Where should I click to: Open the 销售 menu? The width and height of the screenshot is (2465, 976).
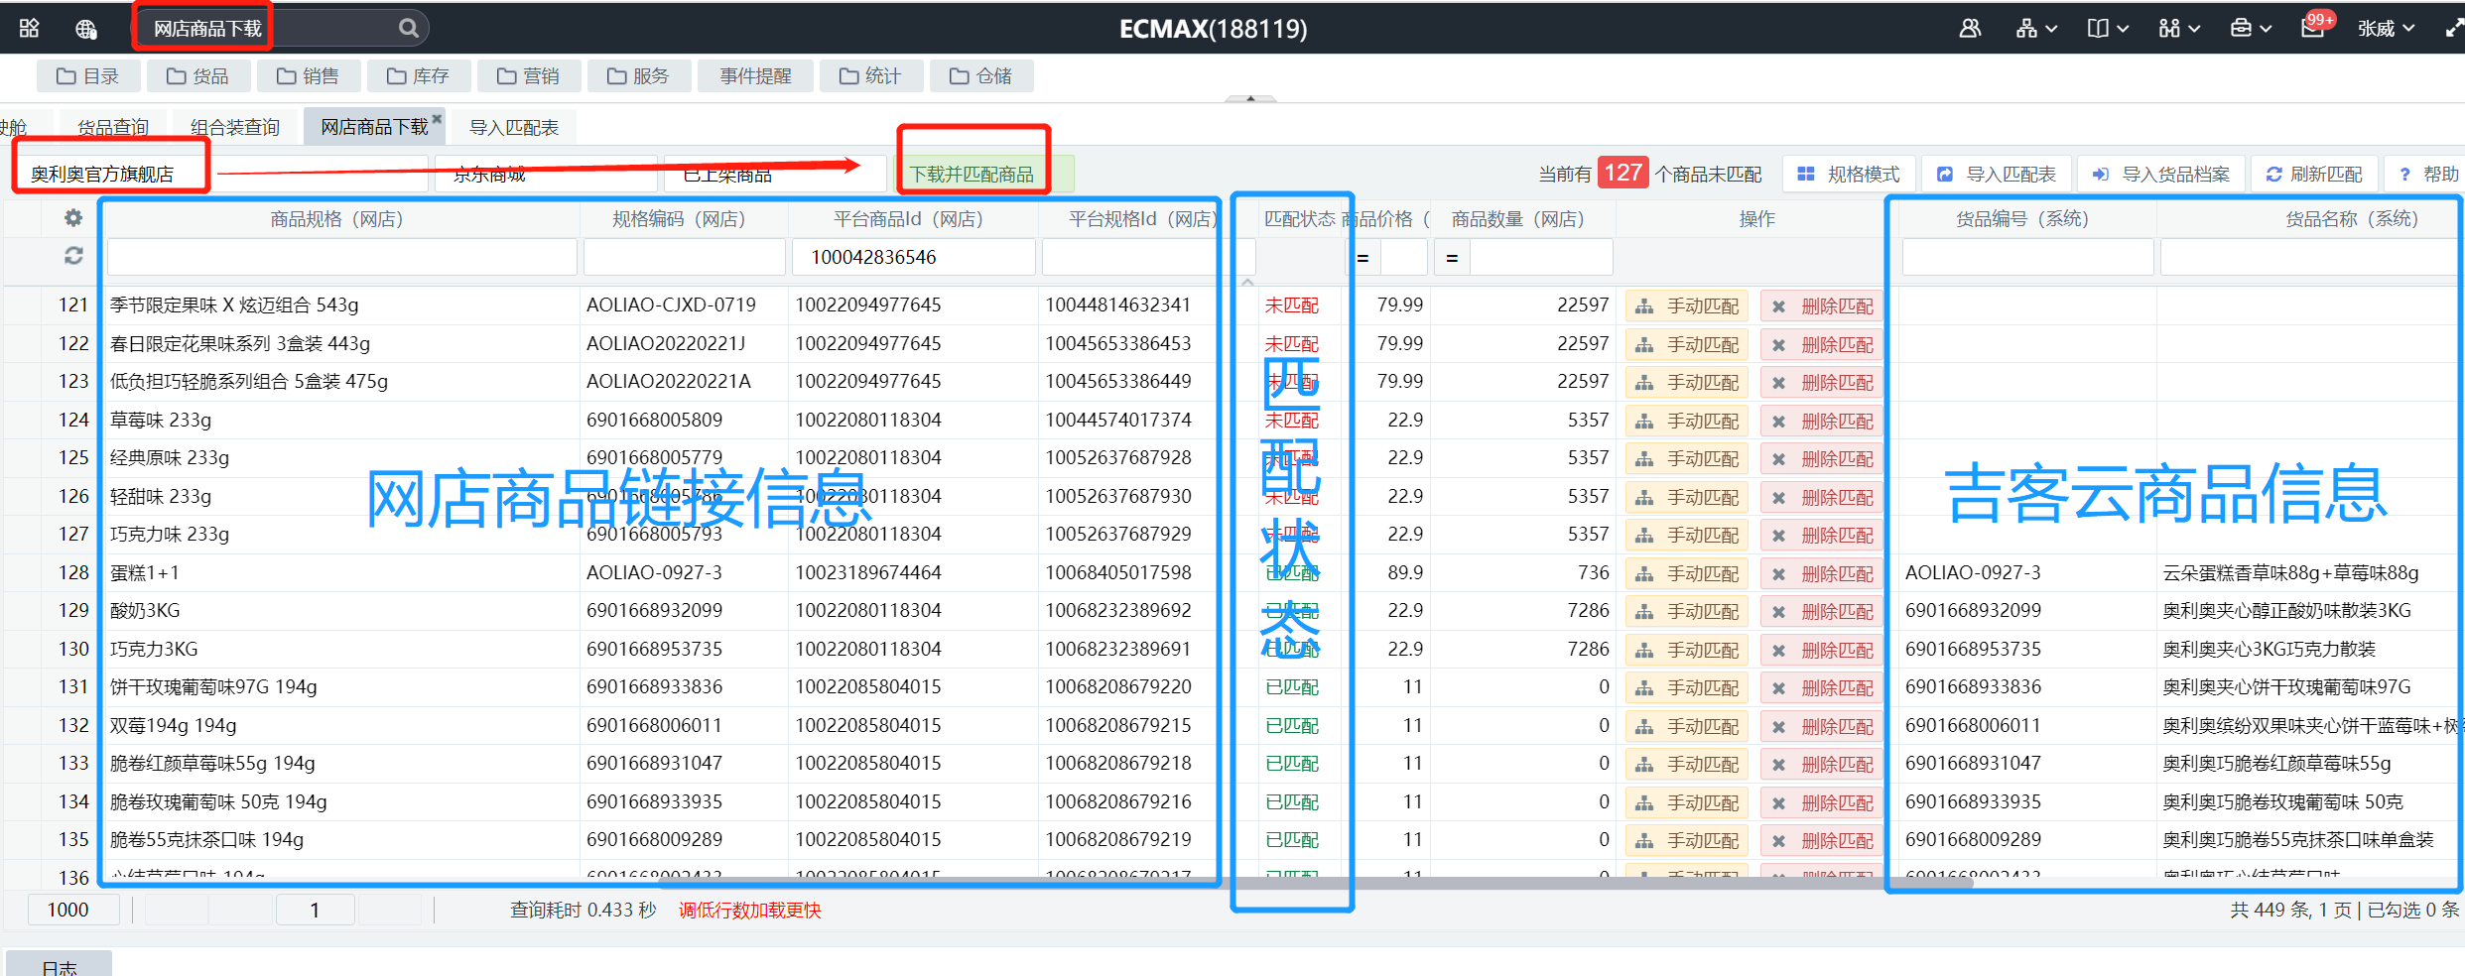(x=308, y=75)
